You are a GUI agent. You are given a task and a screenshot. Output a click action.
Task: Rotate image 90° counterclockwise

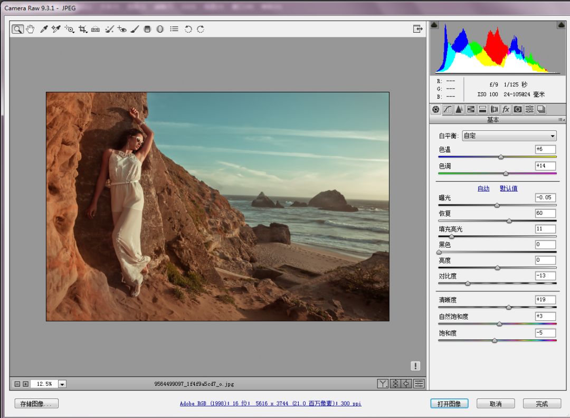[x=188, y=29]
